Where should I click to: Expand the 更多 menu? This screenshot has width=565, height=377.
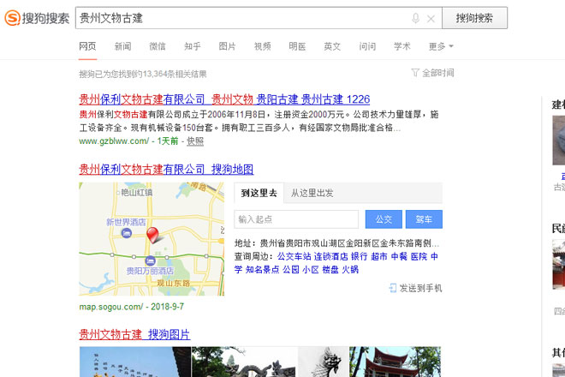[x=441, y=46]
